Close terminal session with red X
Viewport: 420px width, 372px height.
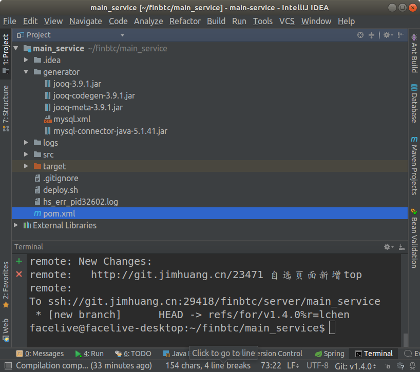[x=19, y=275]
